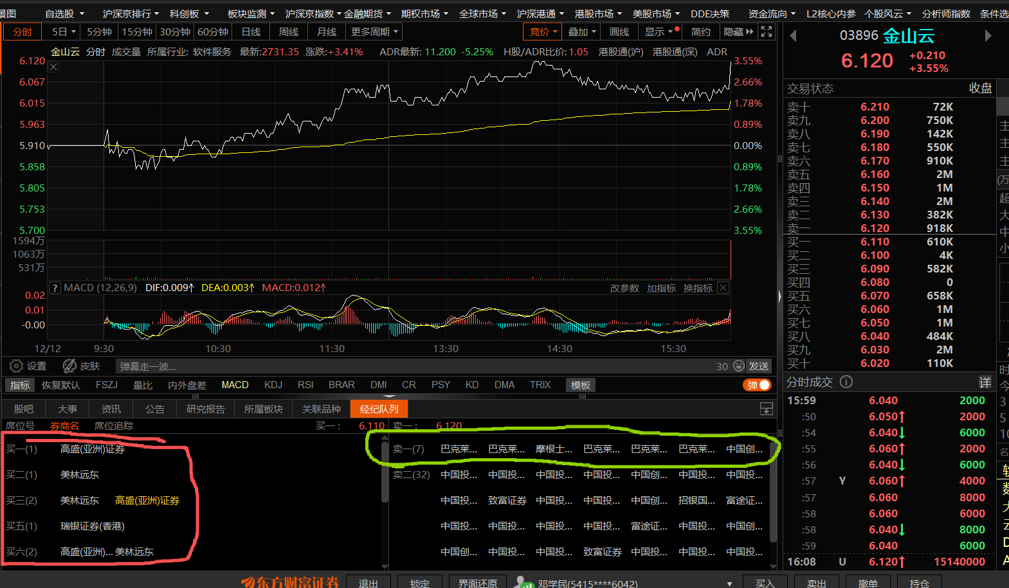Click the 画线 draw line button
This screenshot has height=588, width=1009.
pyautogui.click(x=619, y=31)
